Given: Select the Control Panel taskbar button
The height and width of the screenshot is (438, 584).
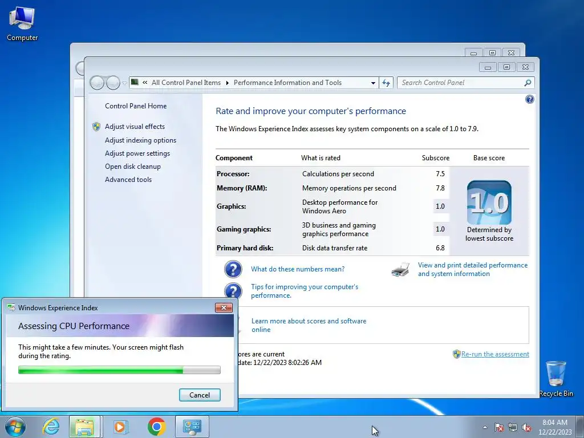Looking at the screenshot, I should point(192,427).
